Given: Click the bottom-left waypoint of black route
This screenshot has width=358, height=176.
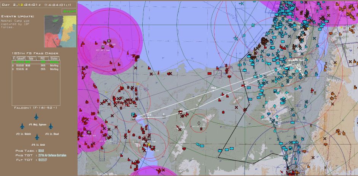Looking at the screenshot, I should [x=218, y=157].
